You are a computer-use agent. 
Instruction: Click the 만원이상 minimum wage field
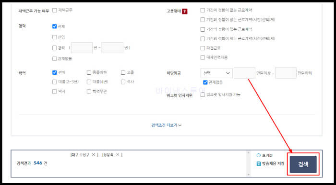tap(244, 73)
